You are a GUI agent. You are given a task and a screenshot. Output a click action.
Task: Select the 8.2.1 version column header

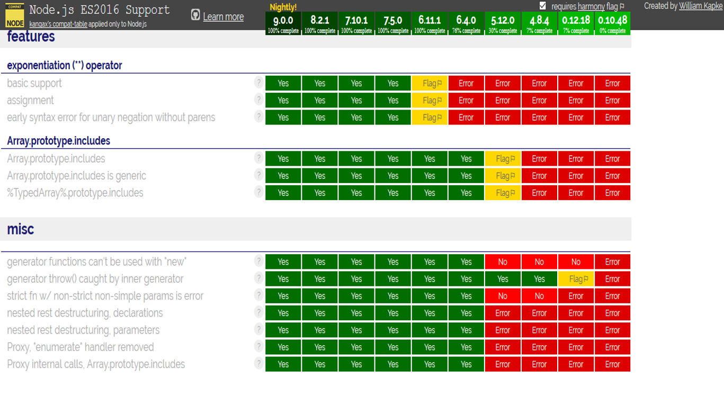(x=320, y=23)
